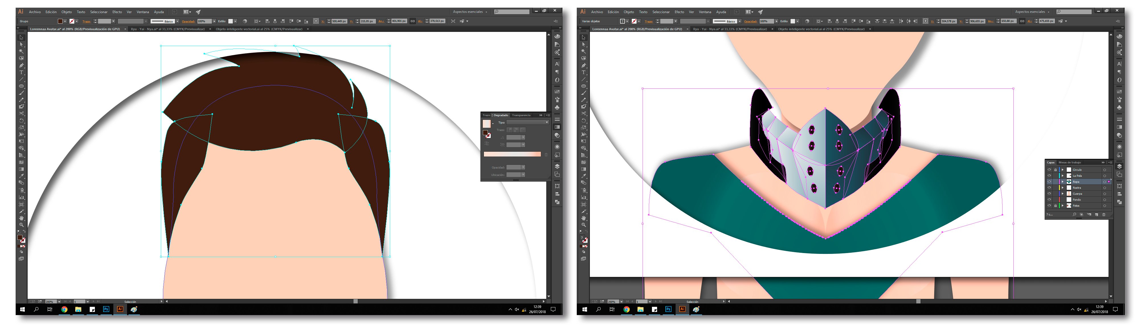Expand the Circulo layer
This screenshot has width=1139, height=333.
(x=1062, y=170)
